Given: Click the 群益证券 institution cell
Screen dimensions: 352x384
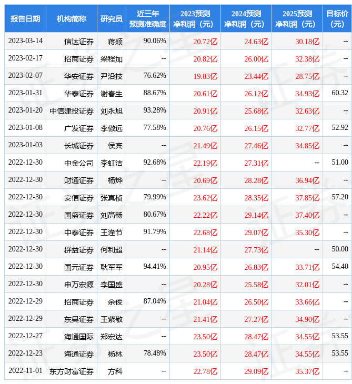Looking at the screenshot, I should [x=79, y=250].
